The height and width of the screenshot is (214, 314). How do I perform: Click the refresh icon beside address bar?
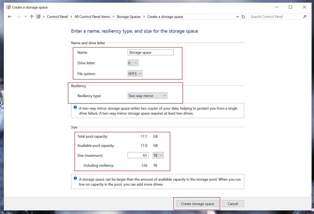[243, 17]
